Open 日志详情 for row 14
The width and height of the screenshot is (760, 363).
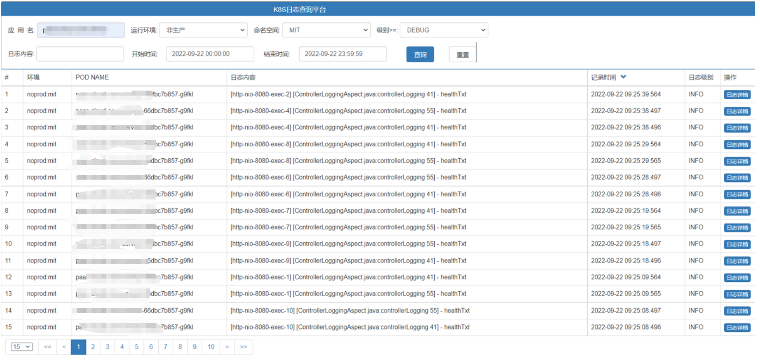click(737, 311)
